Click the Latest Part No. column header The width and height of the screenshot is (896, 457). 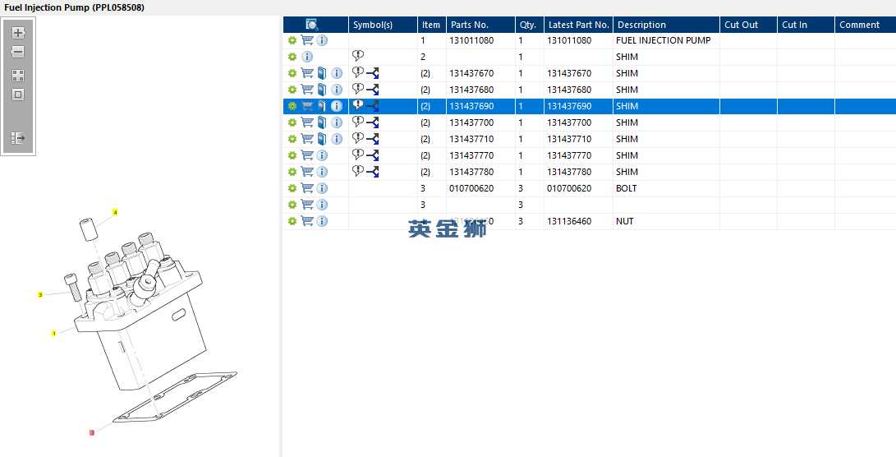[579, 25]
